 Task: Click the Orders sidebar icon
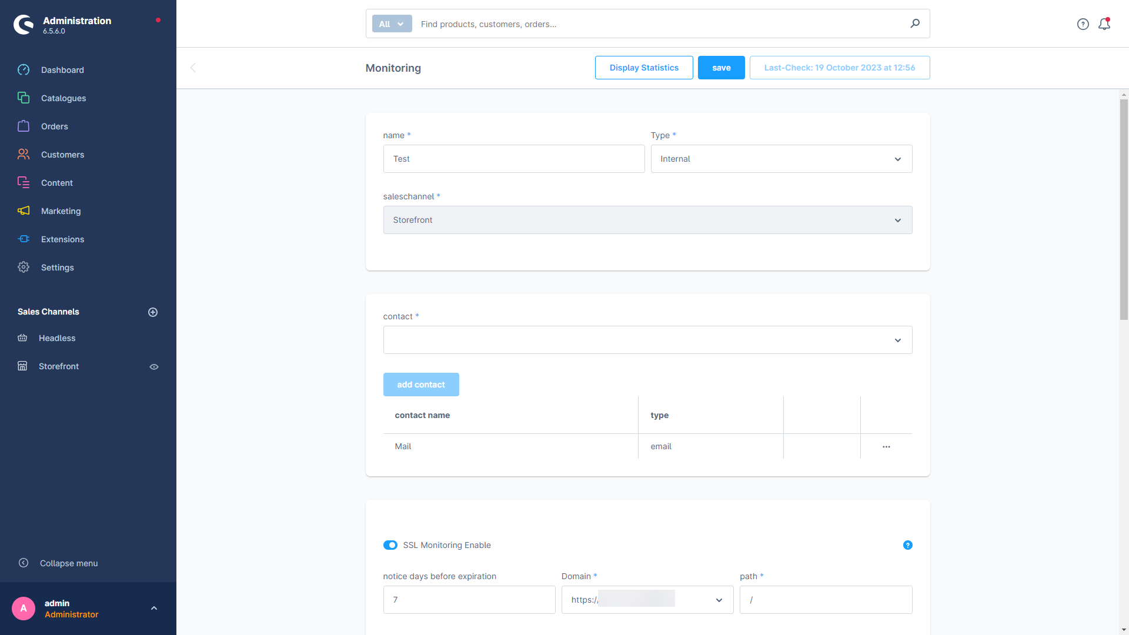click(24, 126)
